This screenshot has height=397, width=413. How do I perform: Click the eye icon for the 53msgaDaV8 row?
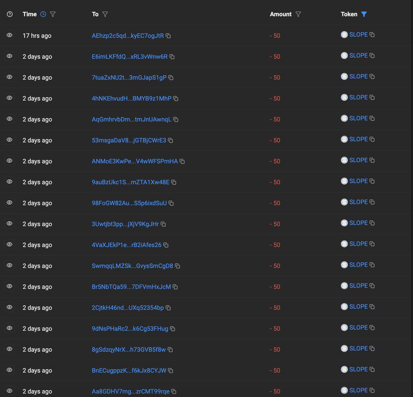10,140
